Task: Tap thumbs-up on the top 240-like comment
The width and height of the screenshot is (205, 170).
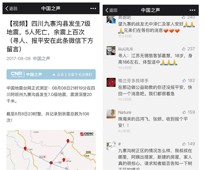Action: 183,17
